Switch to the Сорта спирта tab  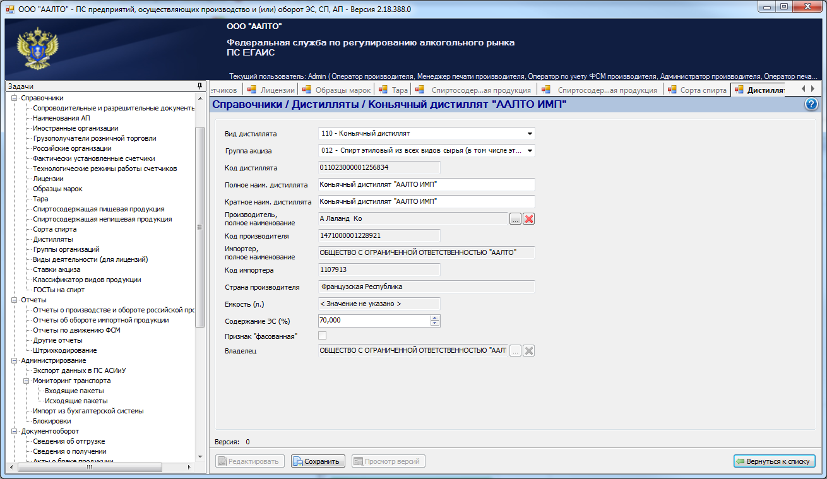pos(698,90)
